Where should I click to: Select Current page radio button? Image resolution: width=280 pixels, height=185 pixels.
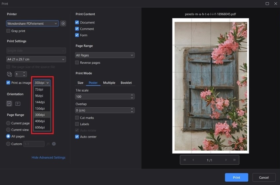[8, 123]
